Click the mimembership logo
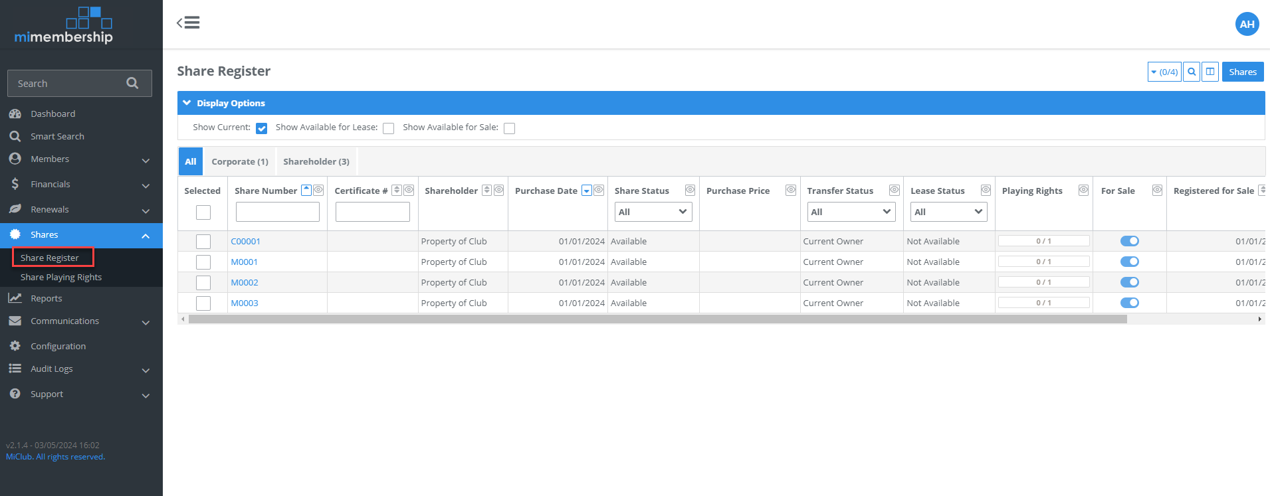 pos(64,25)
